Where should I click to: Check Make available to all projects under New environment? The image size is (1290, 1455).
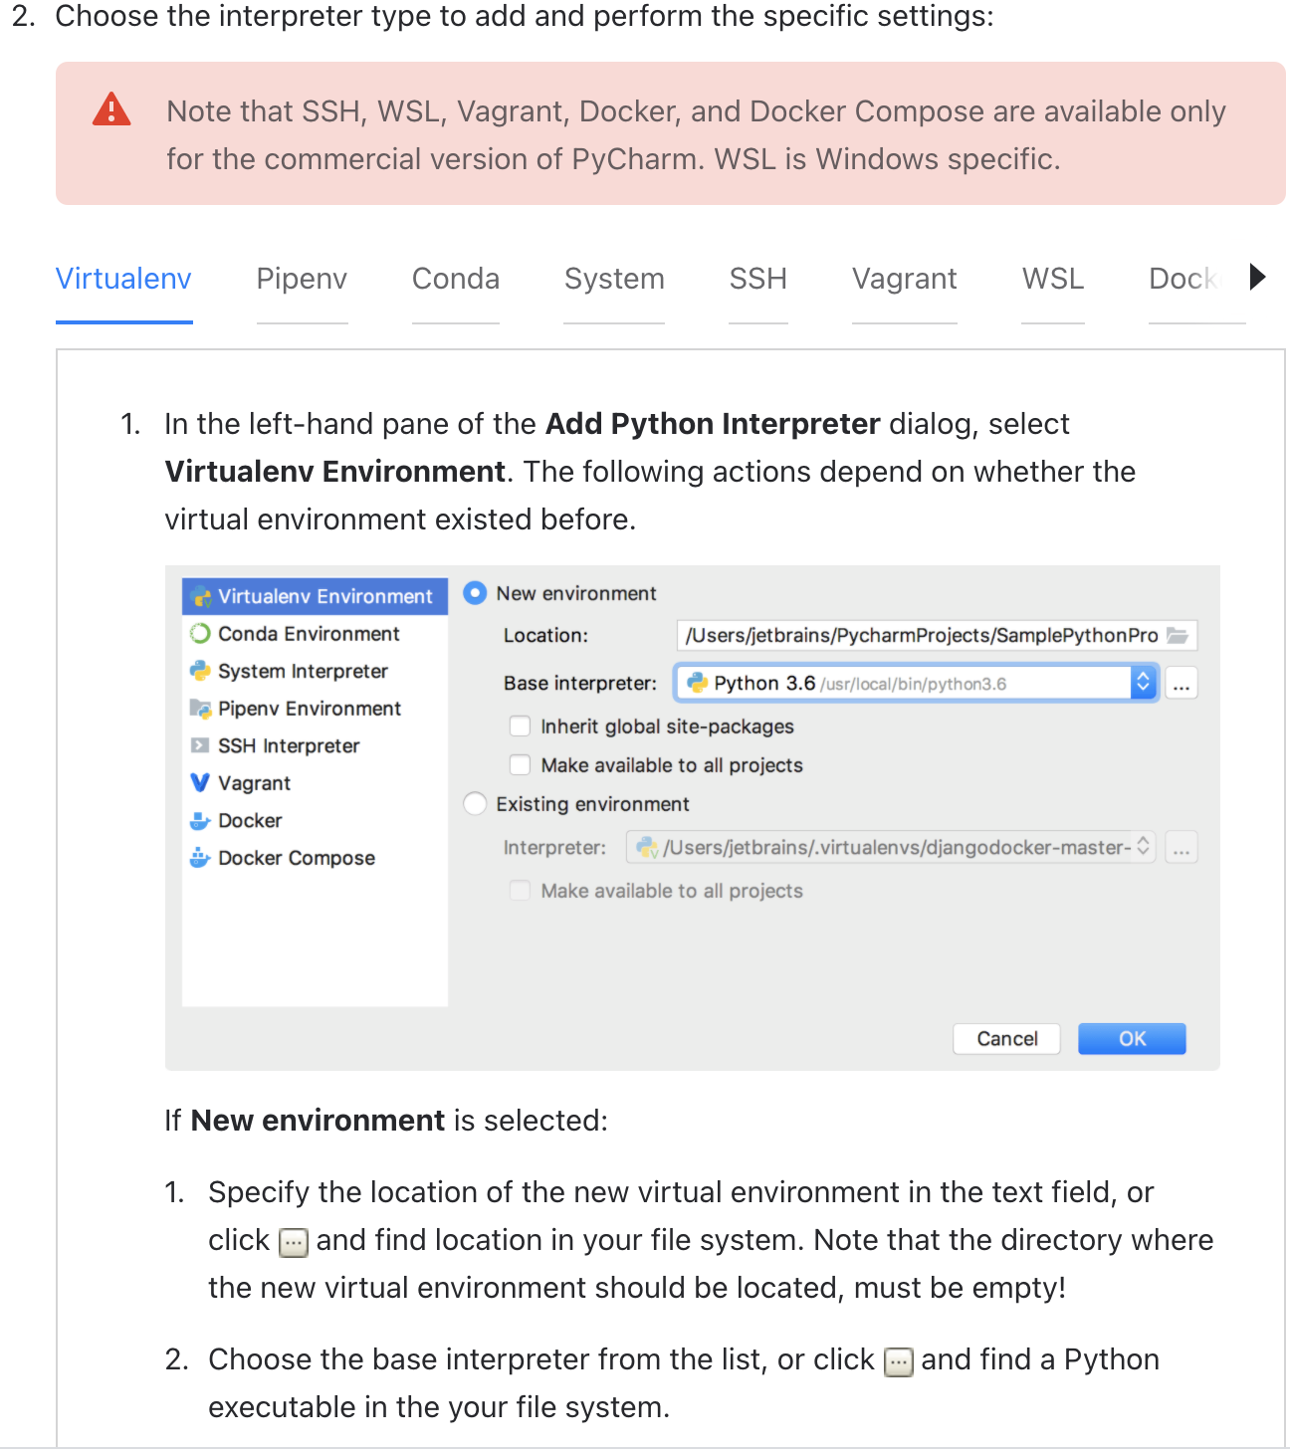point(520,765)
